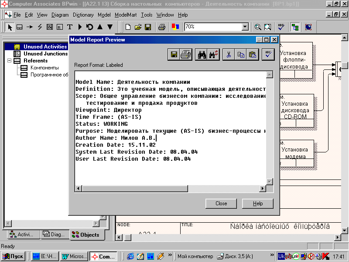
Task: Print the diagram from the main toolbar
Action: point(162,27)
